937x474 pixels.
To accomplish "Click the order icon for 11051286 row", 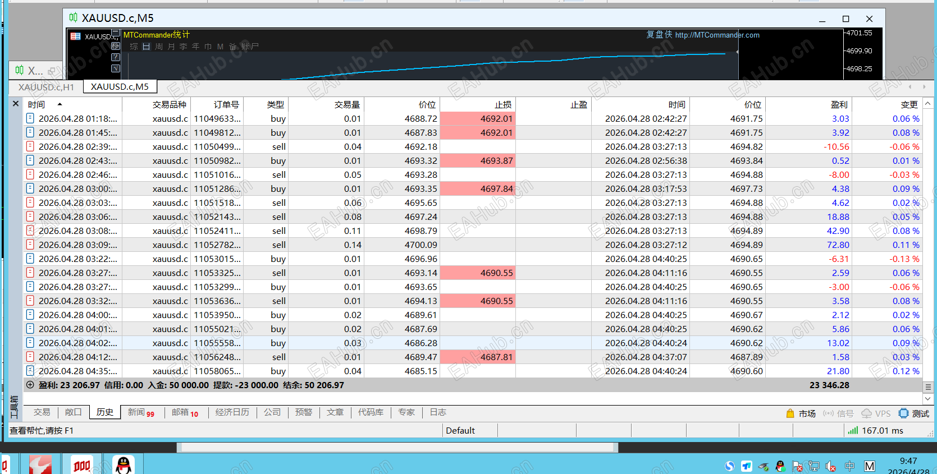I will [x=30, y=188].
